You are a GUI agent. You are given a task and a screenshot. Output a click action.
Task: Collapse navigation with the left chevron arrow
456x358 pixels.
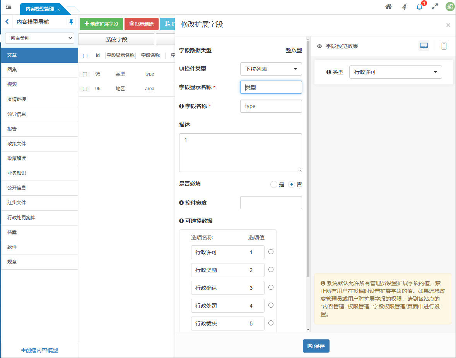7,22
